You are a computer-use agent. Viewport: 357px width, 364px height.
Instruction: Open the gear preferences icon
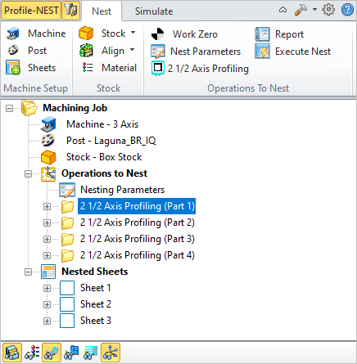point(328,10)
